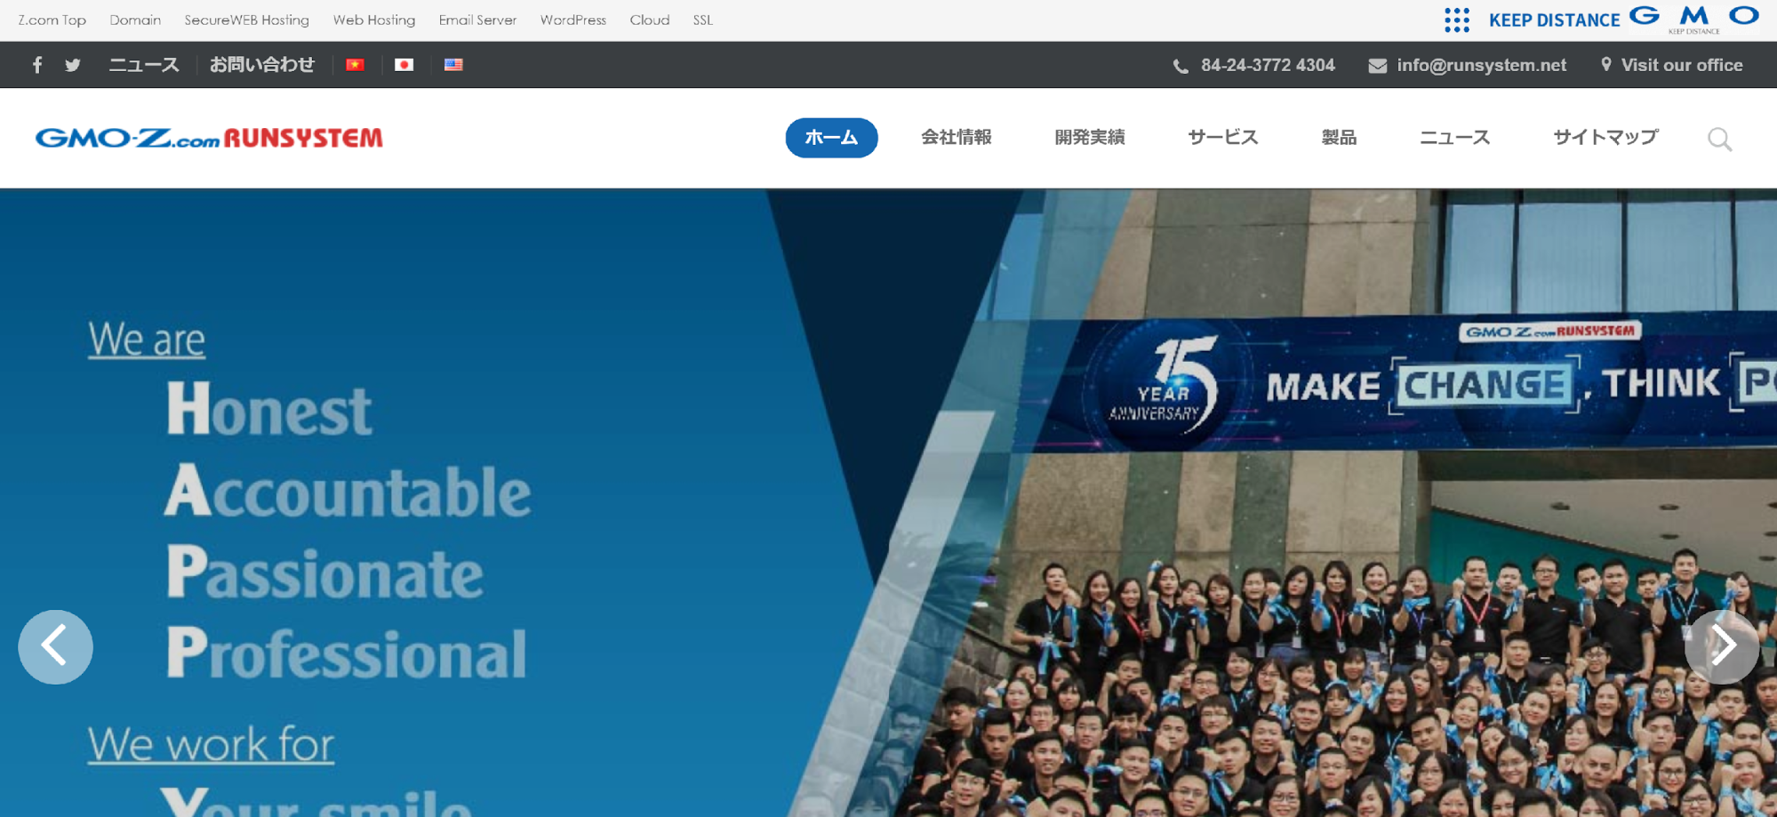Open the SecureWEB Hosting link
This screenshot has width=1777, height=817.
[247, 20]
